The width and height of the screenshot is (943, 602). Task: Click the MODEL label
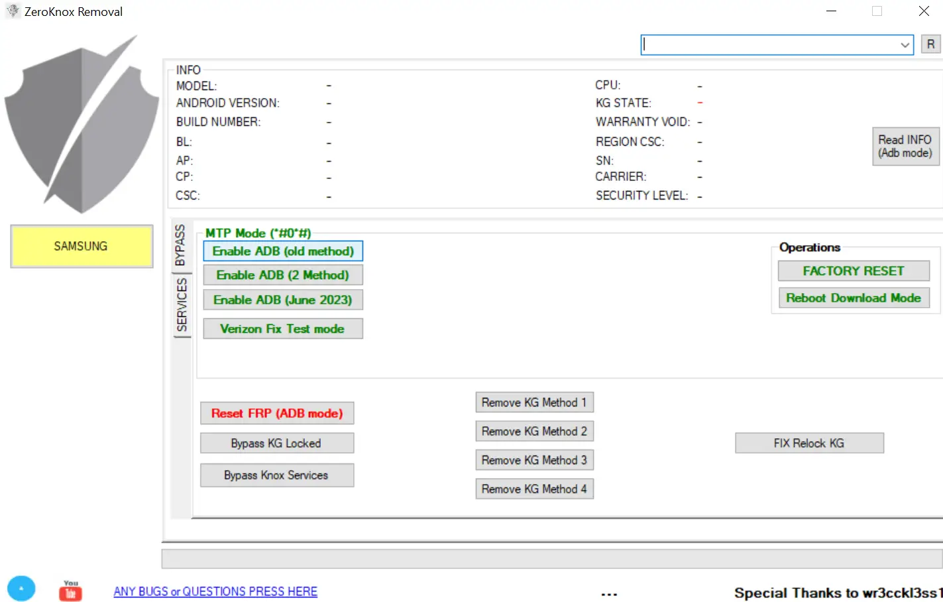pos(196,86)
